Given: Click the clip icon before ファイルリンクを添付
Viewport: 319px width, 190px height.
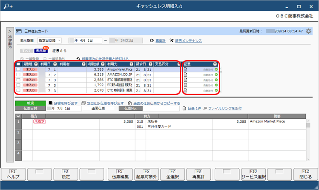Looking at the screenshot, I should [204, 109].
